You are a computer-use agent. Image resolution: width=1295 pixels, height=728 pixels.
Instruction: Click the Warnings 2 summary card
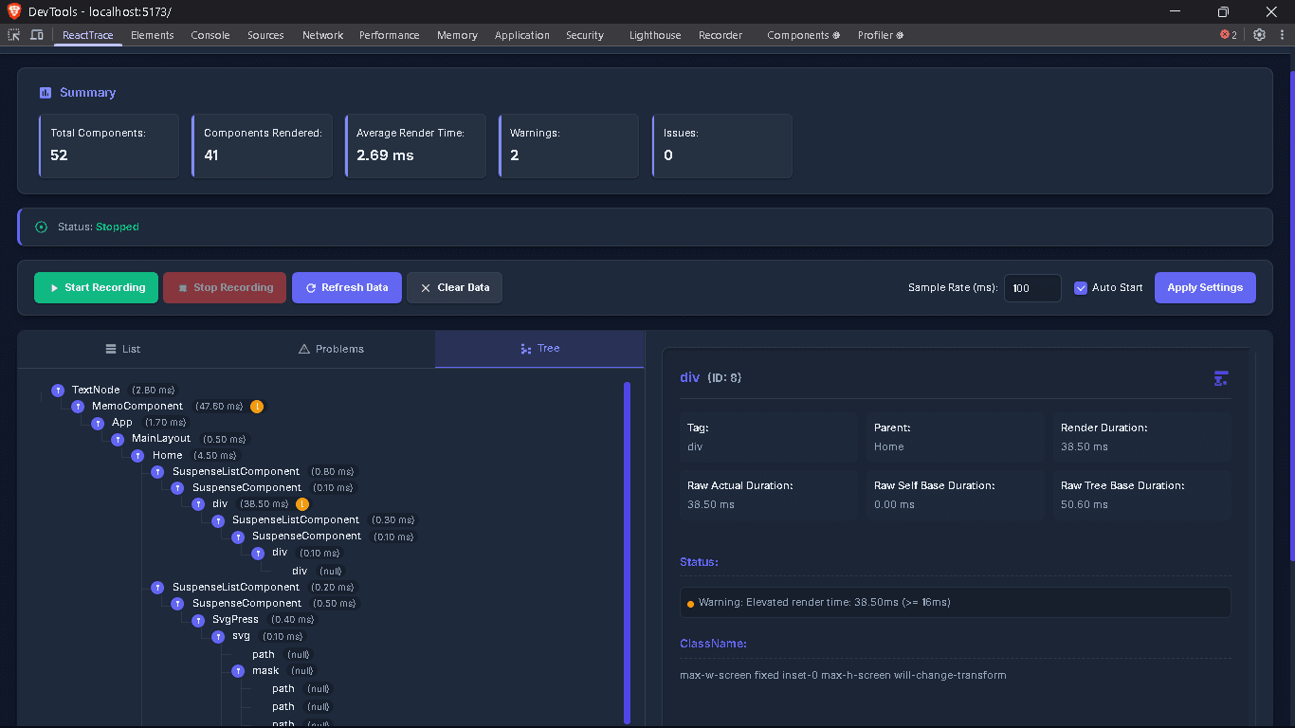(569, 146)
